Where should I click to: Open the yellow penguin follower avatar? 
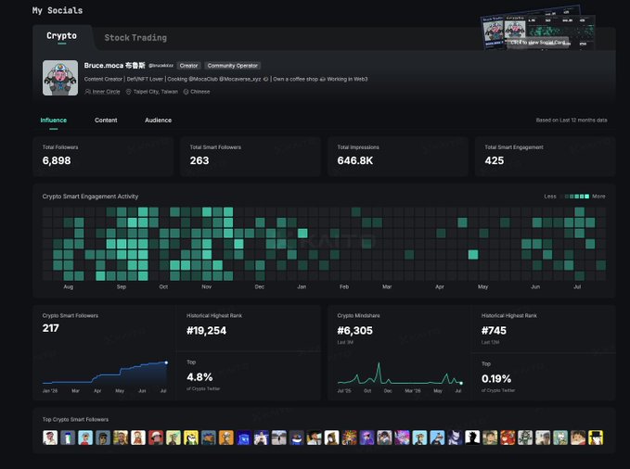click(191, 437)
